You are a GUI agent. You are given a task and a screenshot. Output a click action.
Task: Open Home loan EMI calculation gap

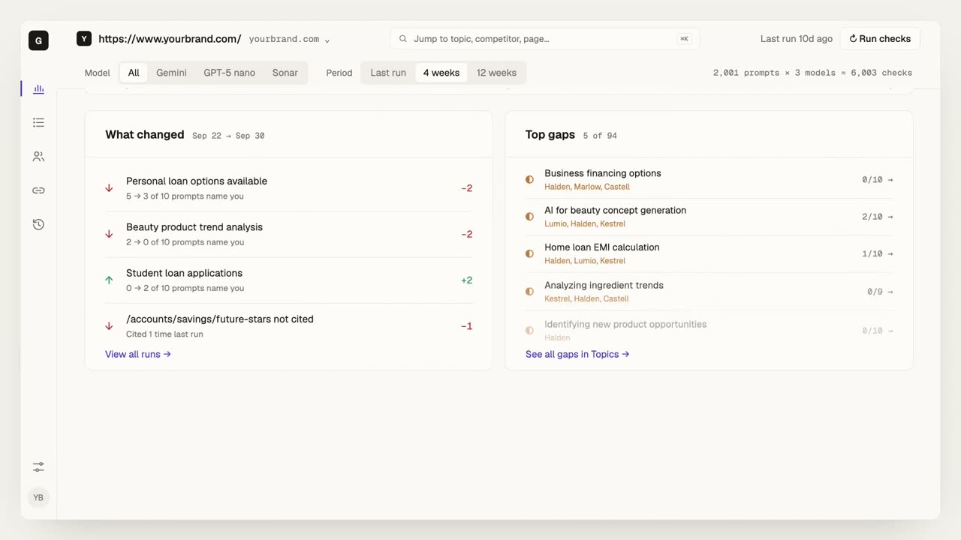coord(709,254)
